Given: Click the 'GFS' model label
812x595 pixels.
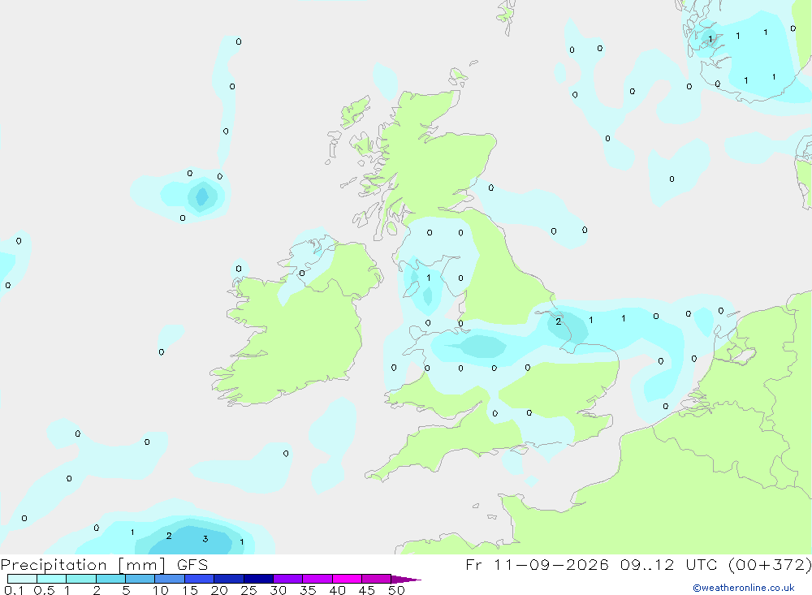Looking at the screenshot, I should coord(192,565).
